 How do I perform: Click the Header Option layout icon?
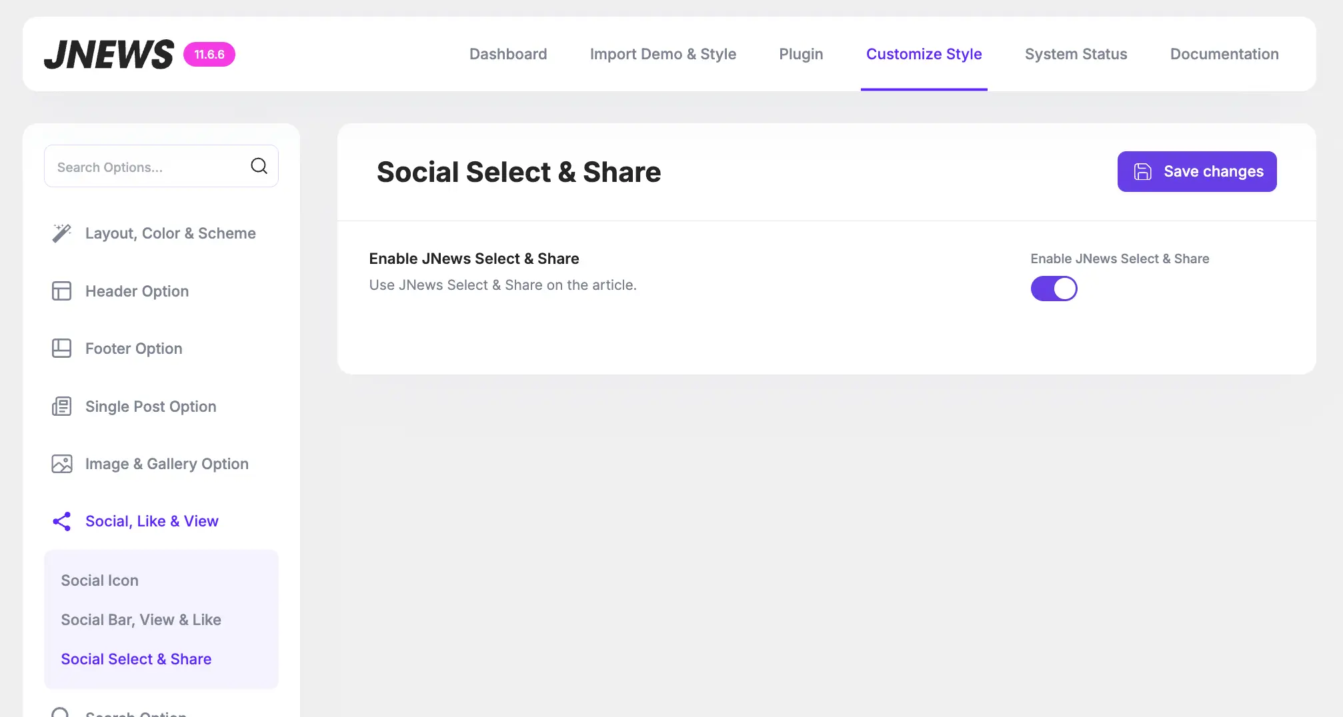pos(61,291)
